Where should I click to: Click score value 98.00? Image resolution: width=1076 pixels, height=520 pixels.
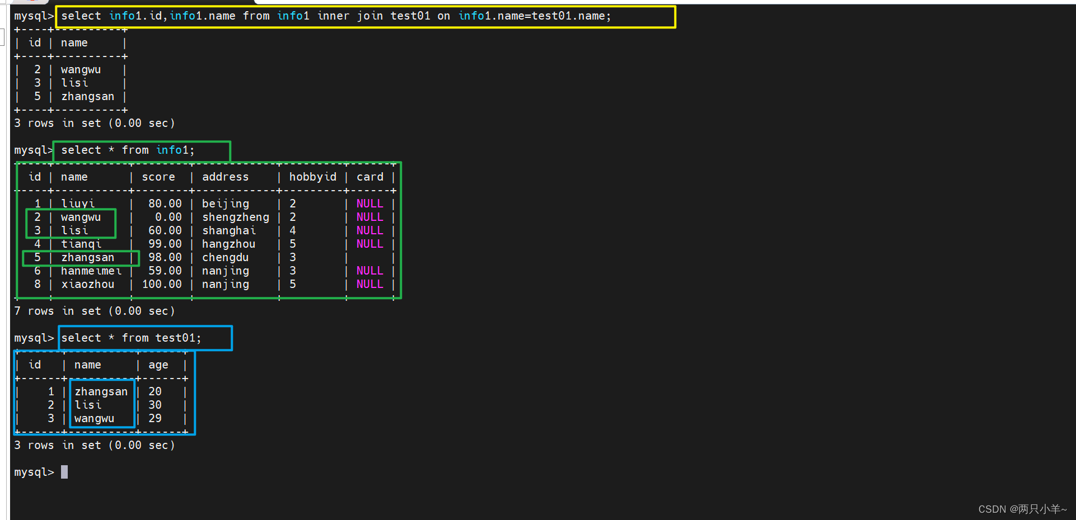pos(165,258)
